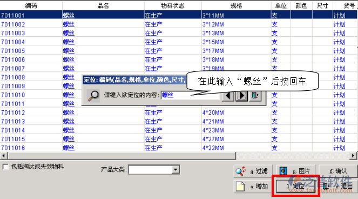Screen dimensions: 358x199
Task: Click the 物料状态 column header
Action: 173,5
